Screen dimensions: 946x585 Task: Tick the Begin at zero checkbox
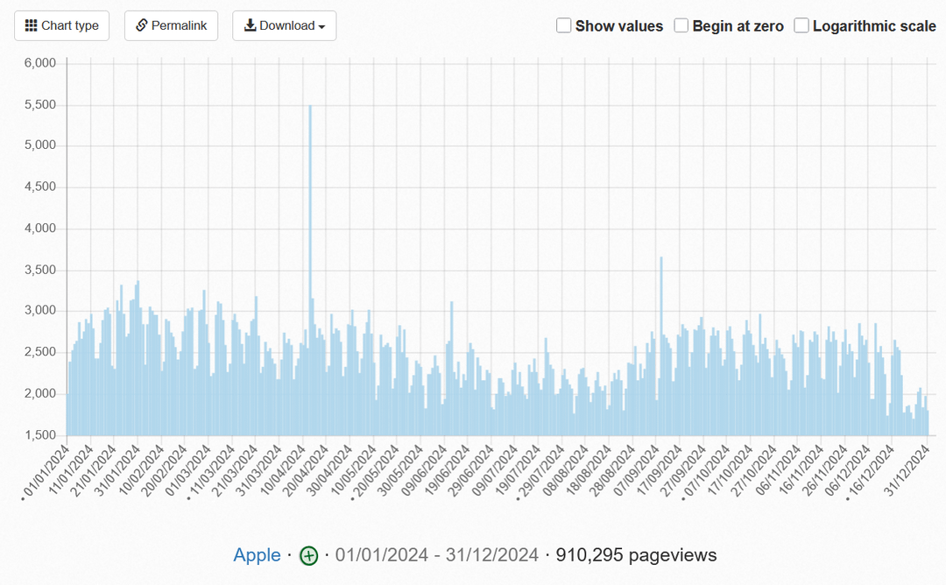[681, 25]
